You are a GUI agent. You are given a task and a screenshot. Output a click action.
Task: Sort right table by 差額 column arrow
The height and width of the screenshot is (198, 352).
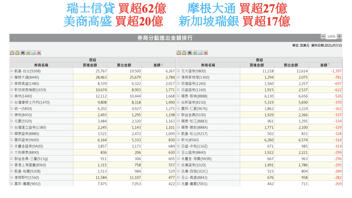click(x=329, y=65)
